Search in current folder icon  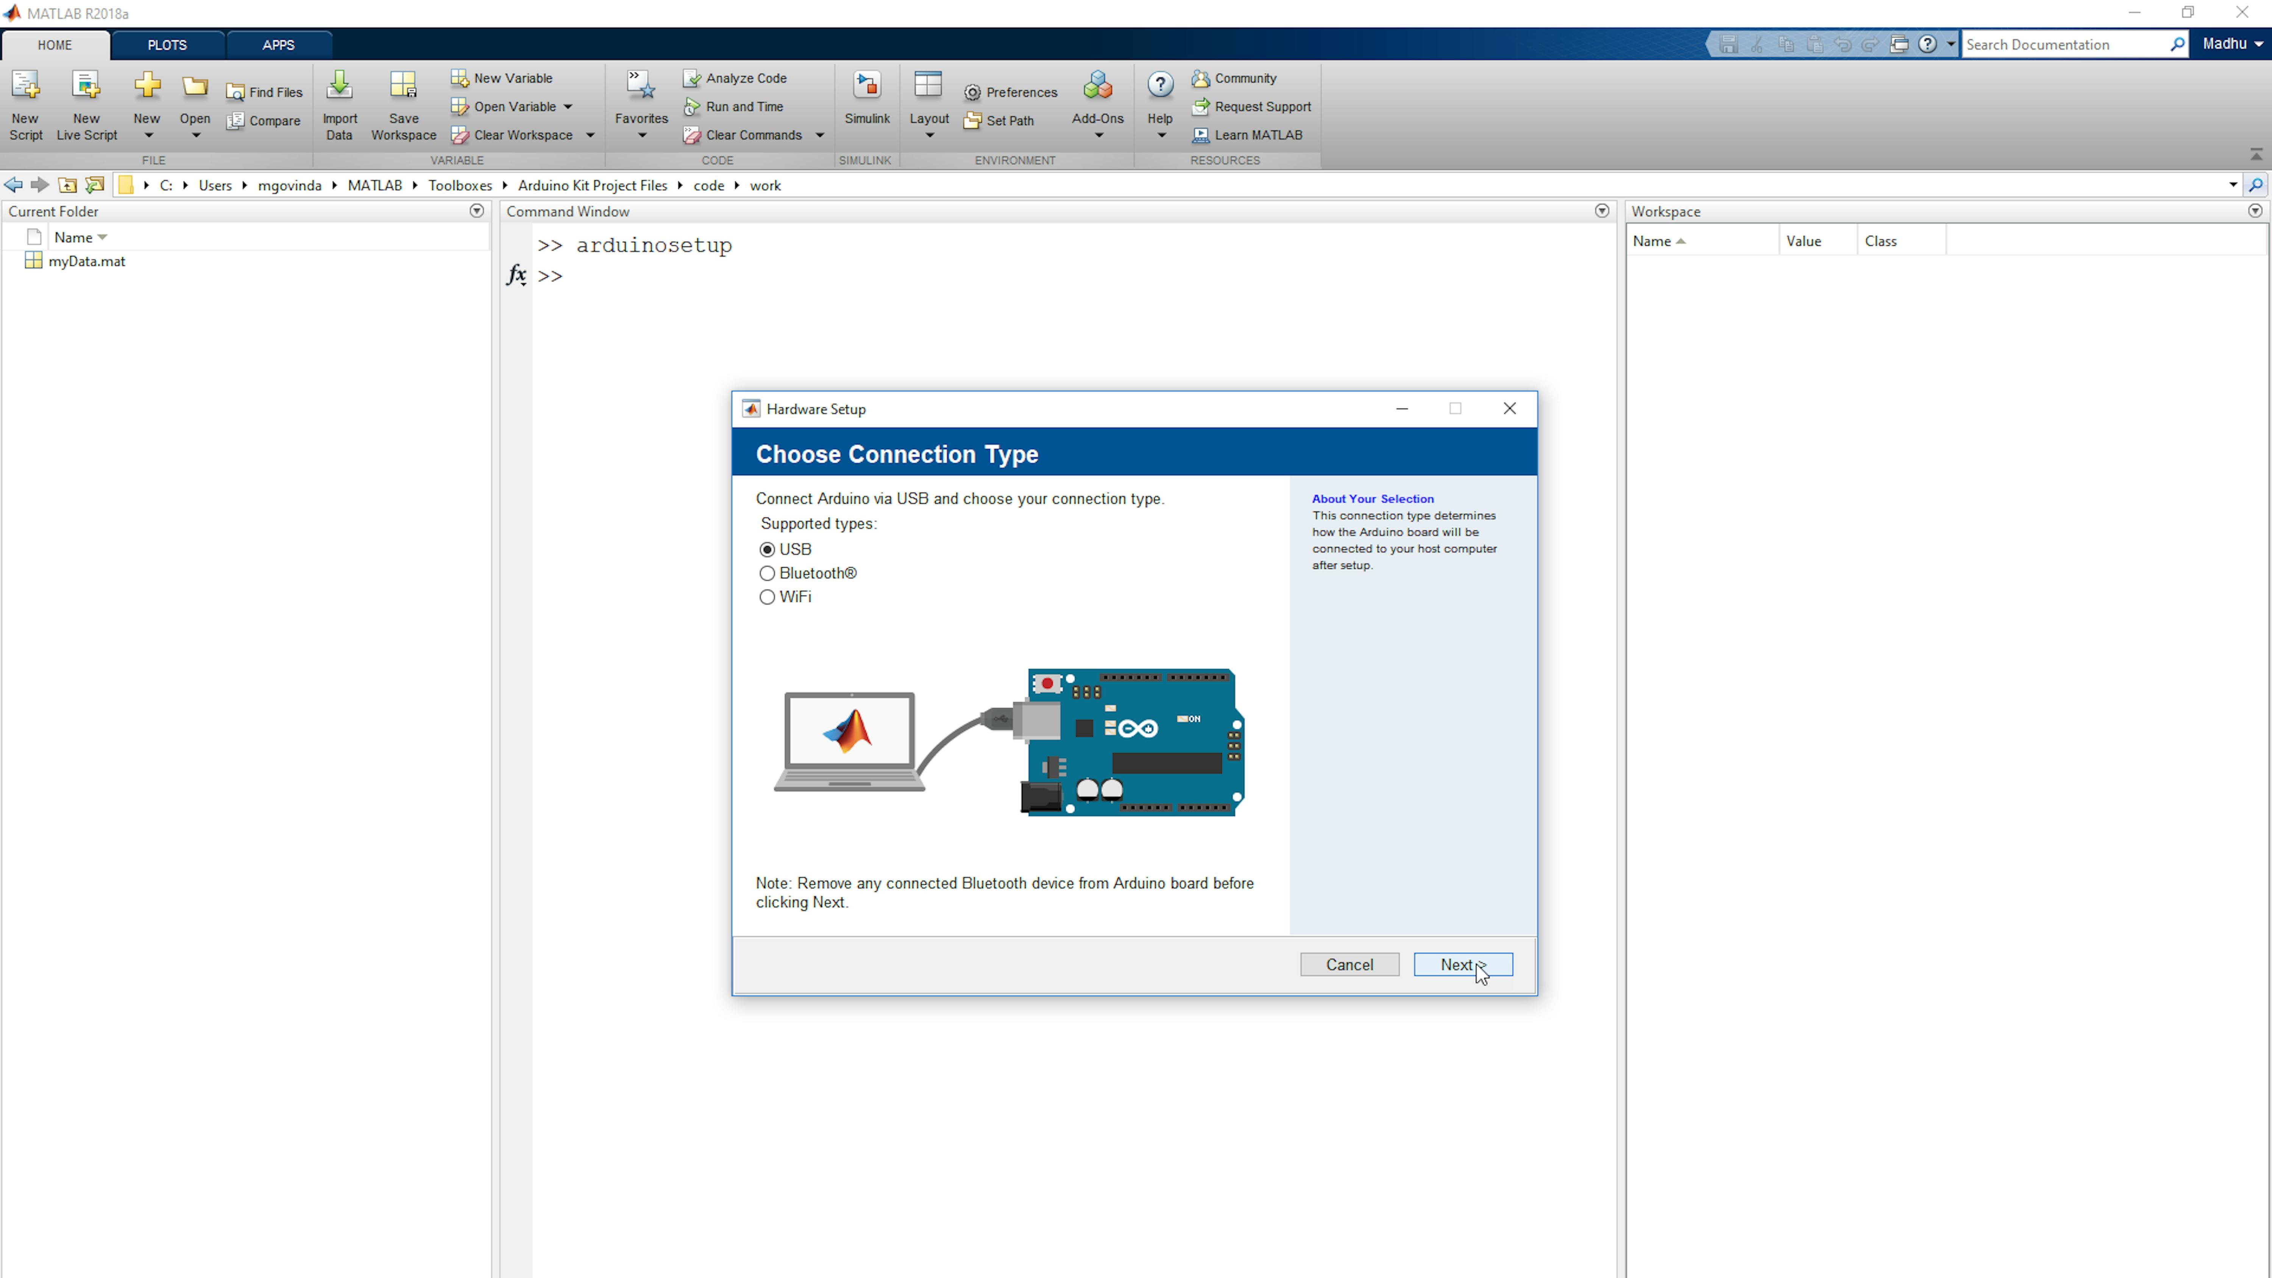pos(2256,185)
